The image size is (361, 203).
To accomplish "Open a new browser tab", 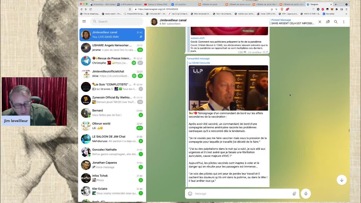I will [336, 4].
